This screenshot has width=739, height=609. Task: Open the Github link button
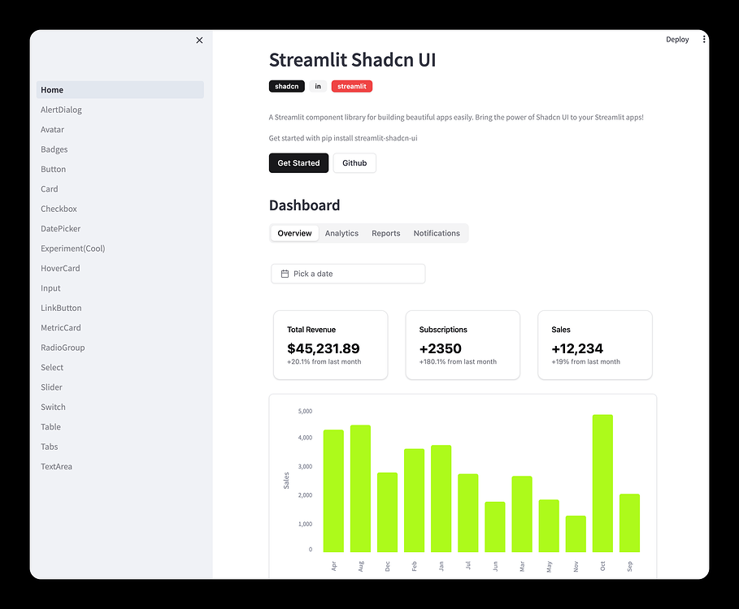(x=354, y=163)
